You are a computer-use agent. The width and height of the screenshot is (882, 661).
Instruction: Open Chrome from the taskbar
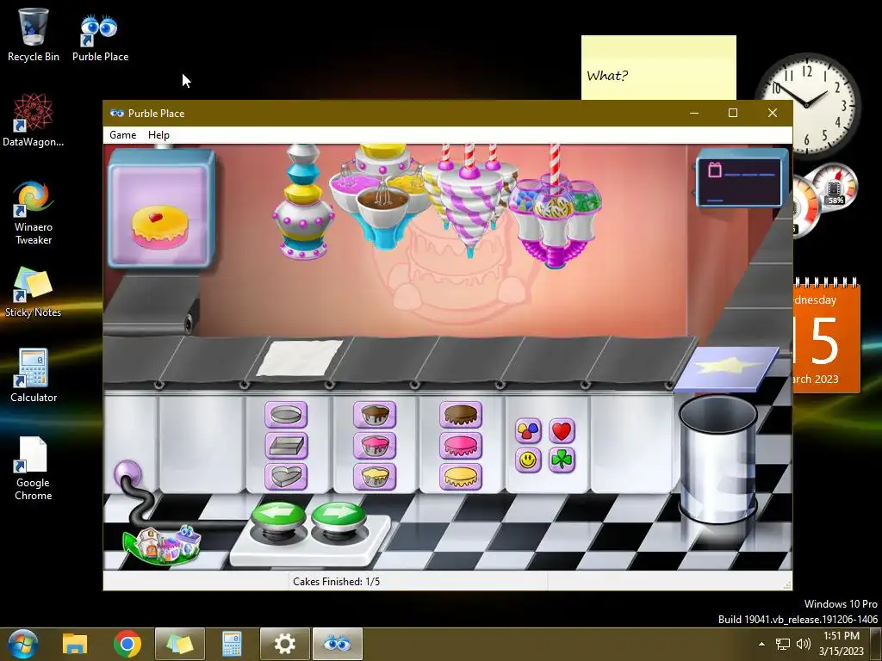(127, 644)
